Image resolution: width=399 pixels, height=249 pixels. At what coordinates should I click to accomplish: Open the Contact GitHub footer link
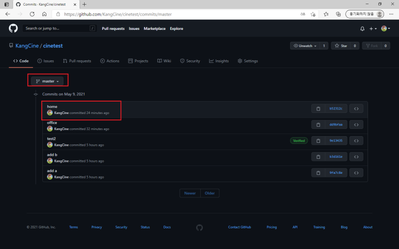pyautogui.click(x=240, y=227)
